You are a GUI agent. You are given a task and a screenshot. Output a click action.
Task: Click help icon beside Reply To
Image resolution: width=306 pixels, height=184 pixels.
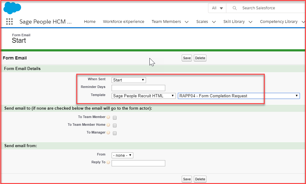(x=108, y=163)
